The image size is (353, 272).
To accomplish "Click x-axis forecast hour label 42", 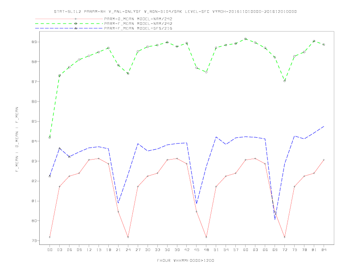I will [x=187, y=250].
